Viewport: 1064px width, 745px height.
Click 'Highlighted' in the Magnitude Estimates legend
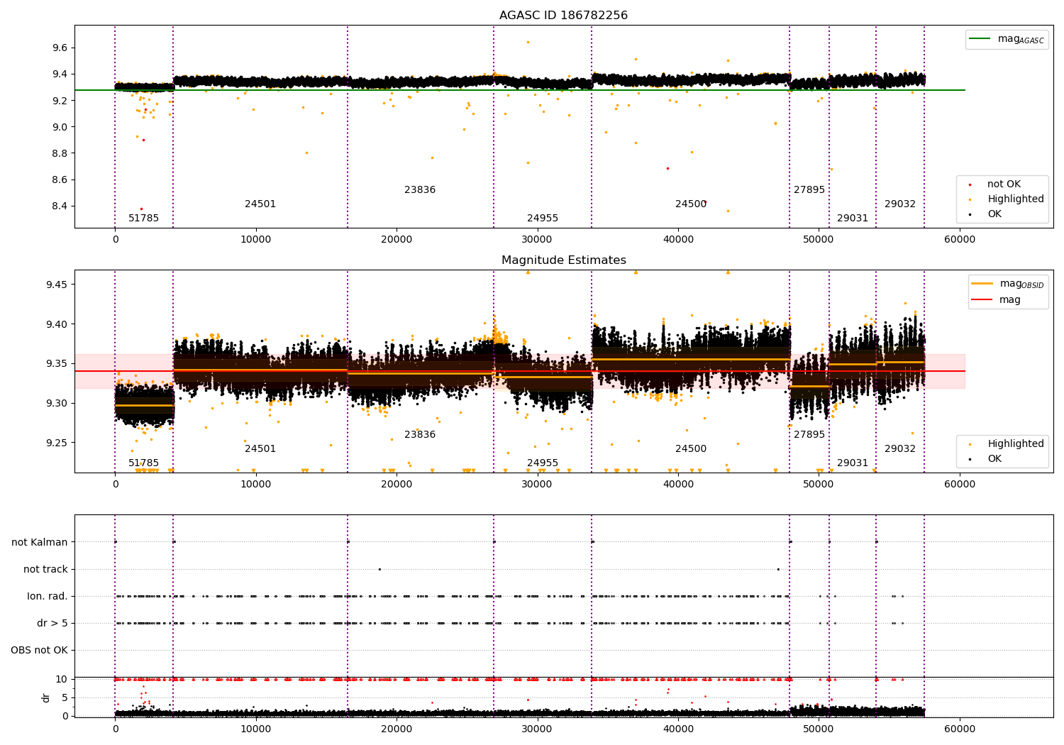pos(1007,444)
